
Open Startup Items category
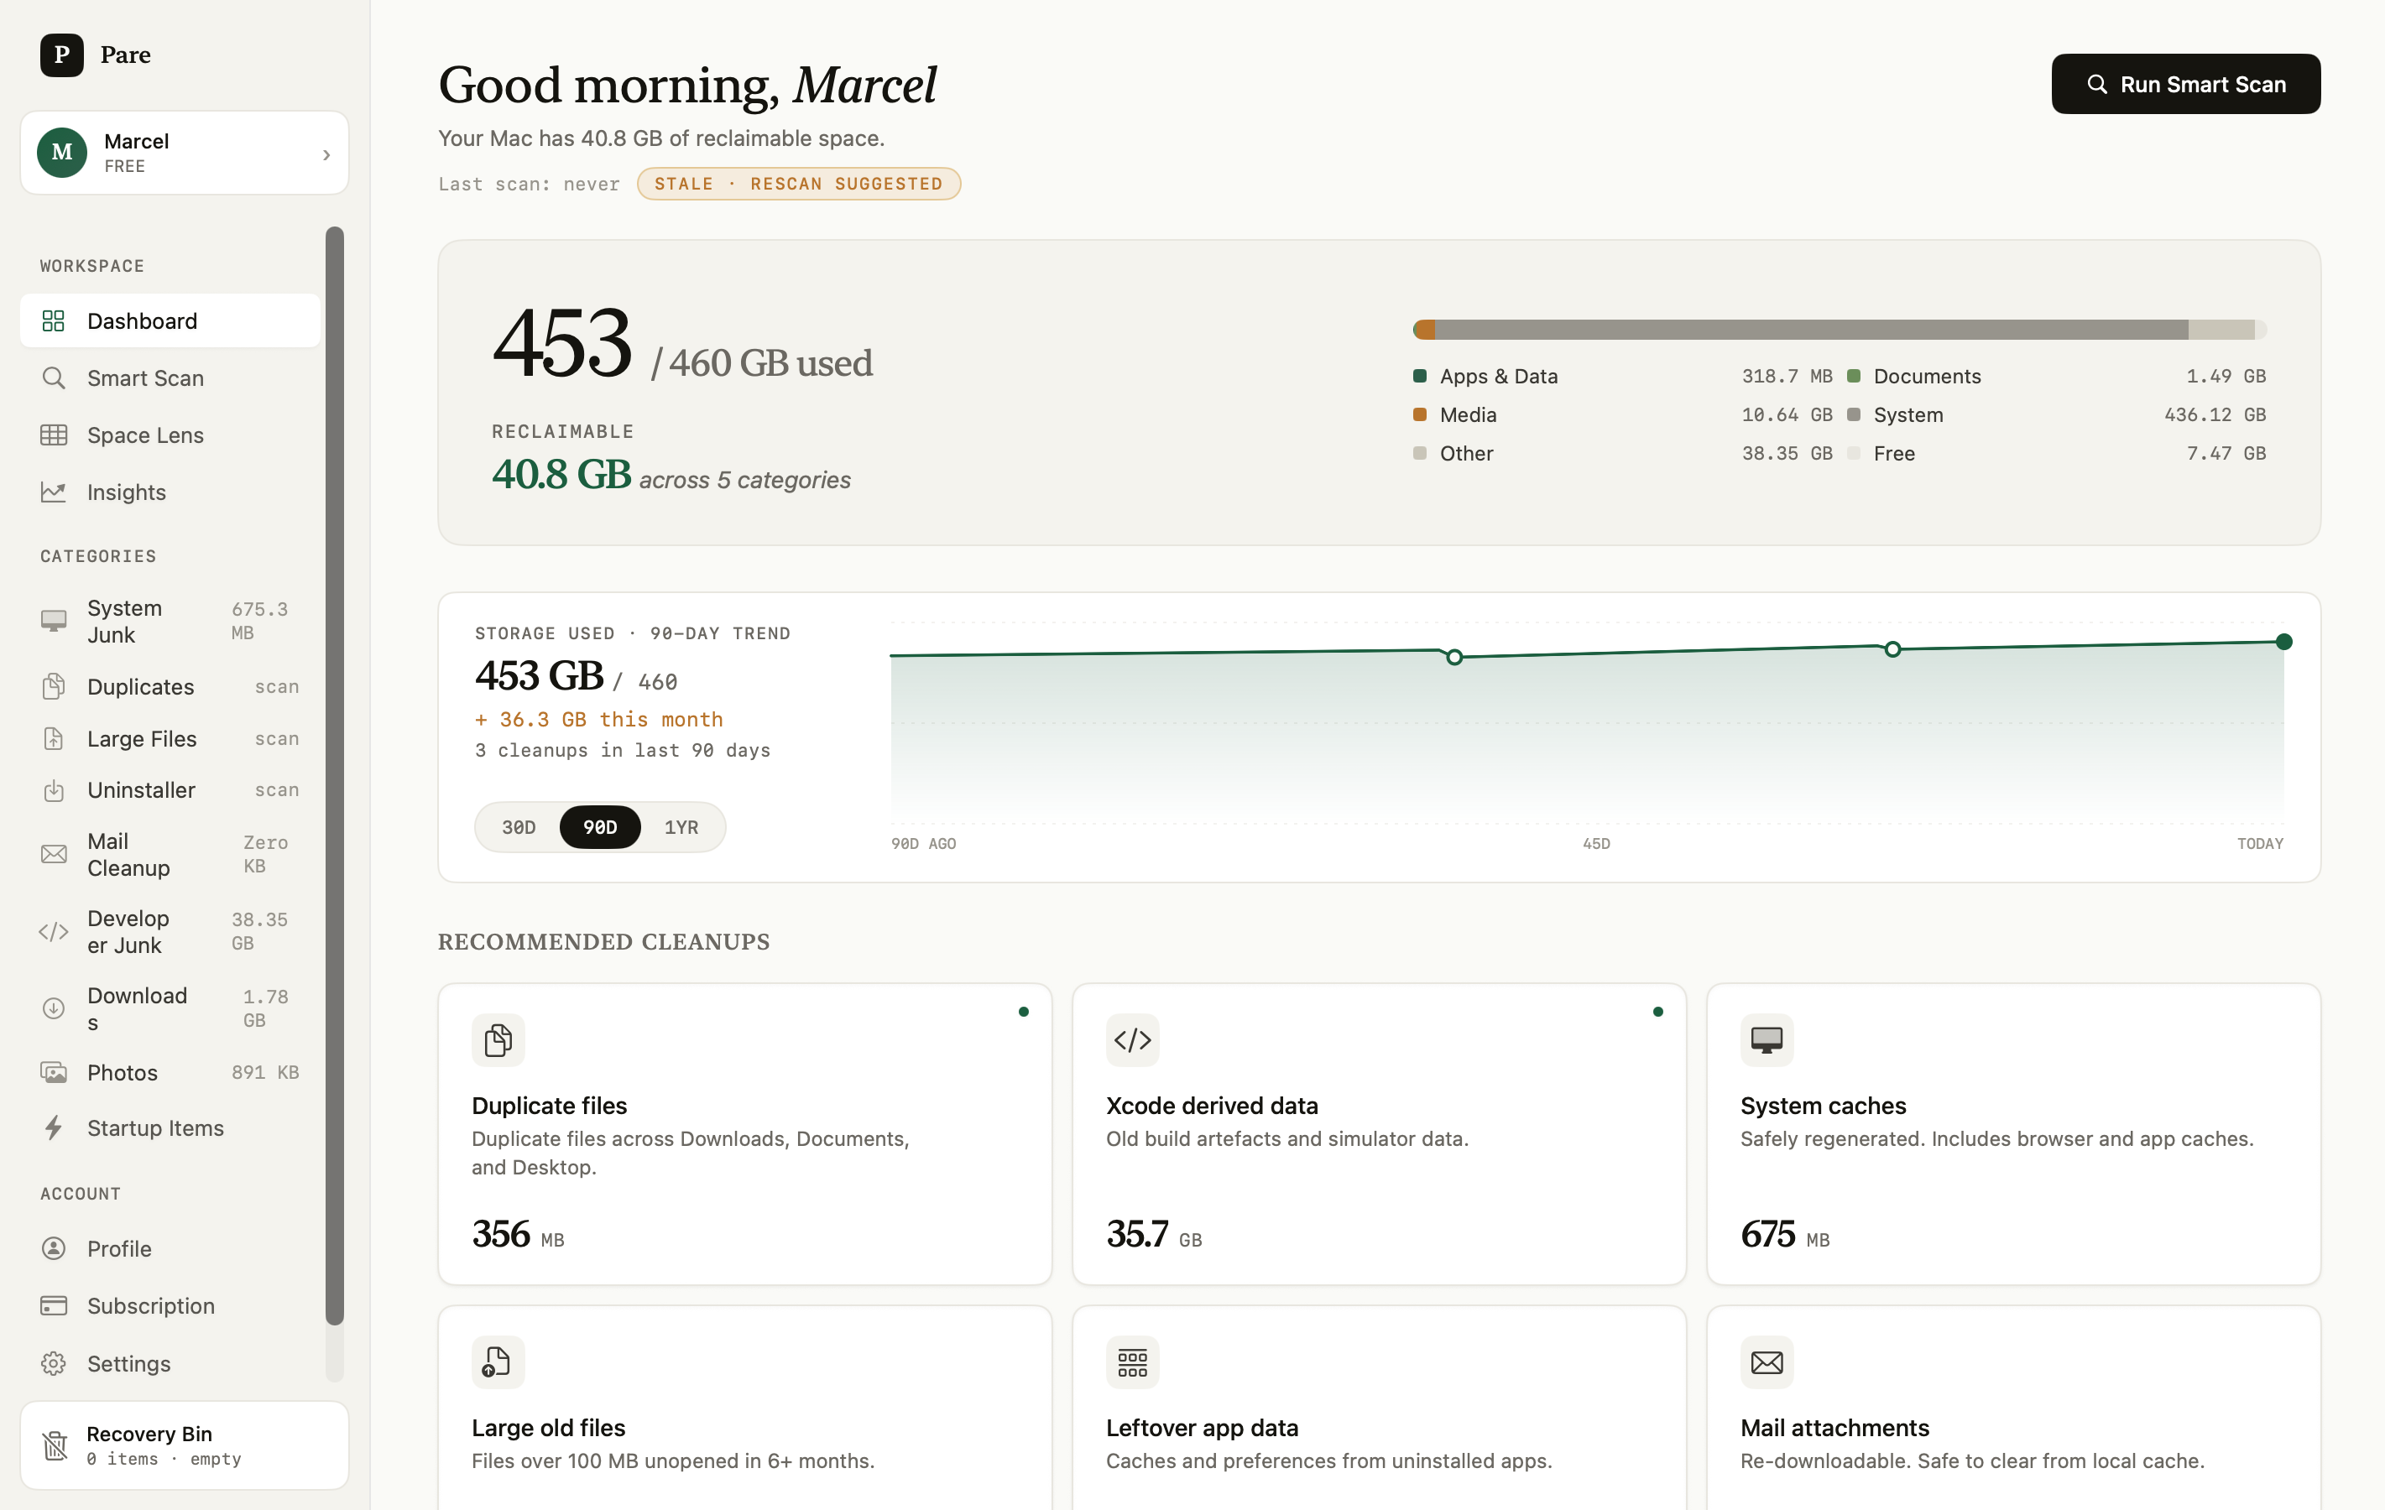pyautogui.click(x=170, y=1127)
